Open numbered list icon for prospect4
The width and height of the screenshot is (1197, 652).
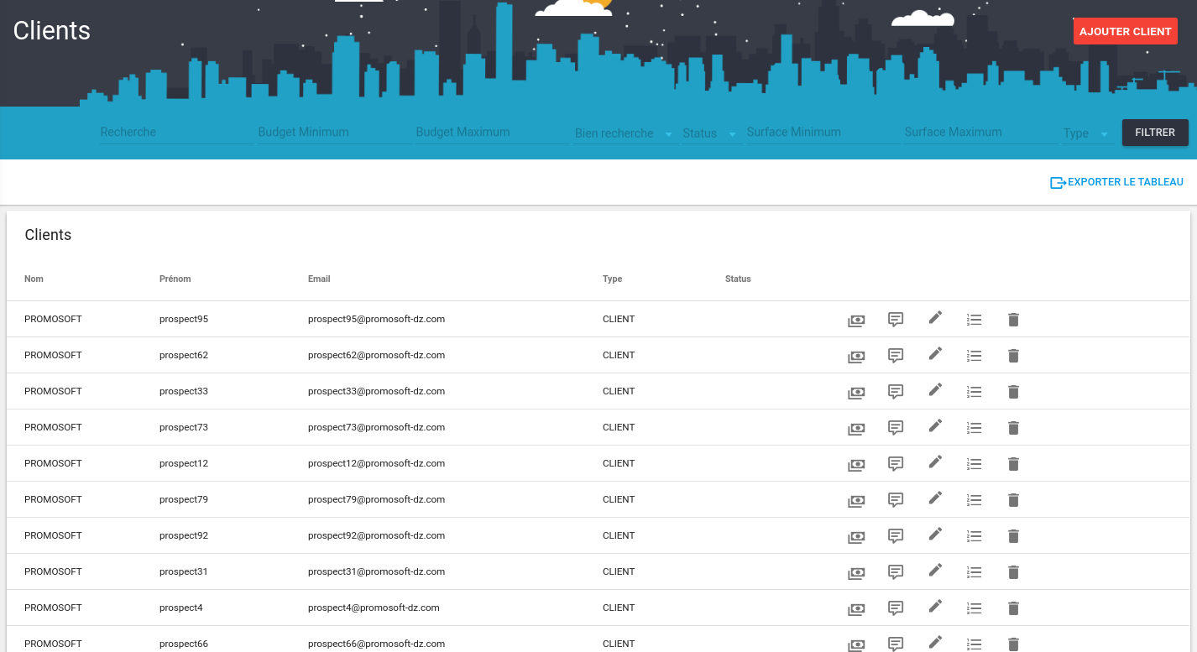(974, 608)
